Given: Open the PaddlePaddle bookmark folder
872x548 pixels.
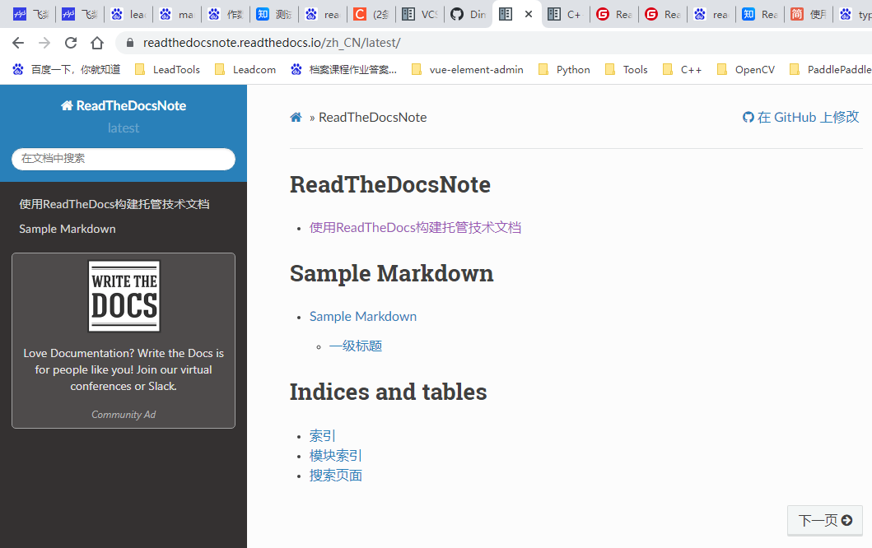Looking at the screenshot, I should pos(830,69).
